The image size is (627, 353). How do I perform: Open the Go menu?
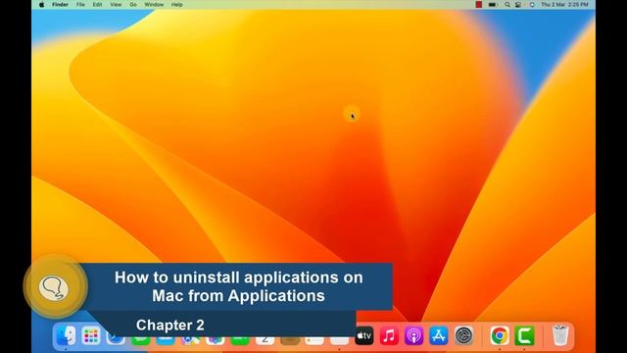point(133,5)
